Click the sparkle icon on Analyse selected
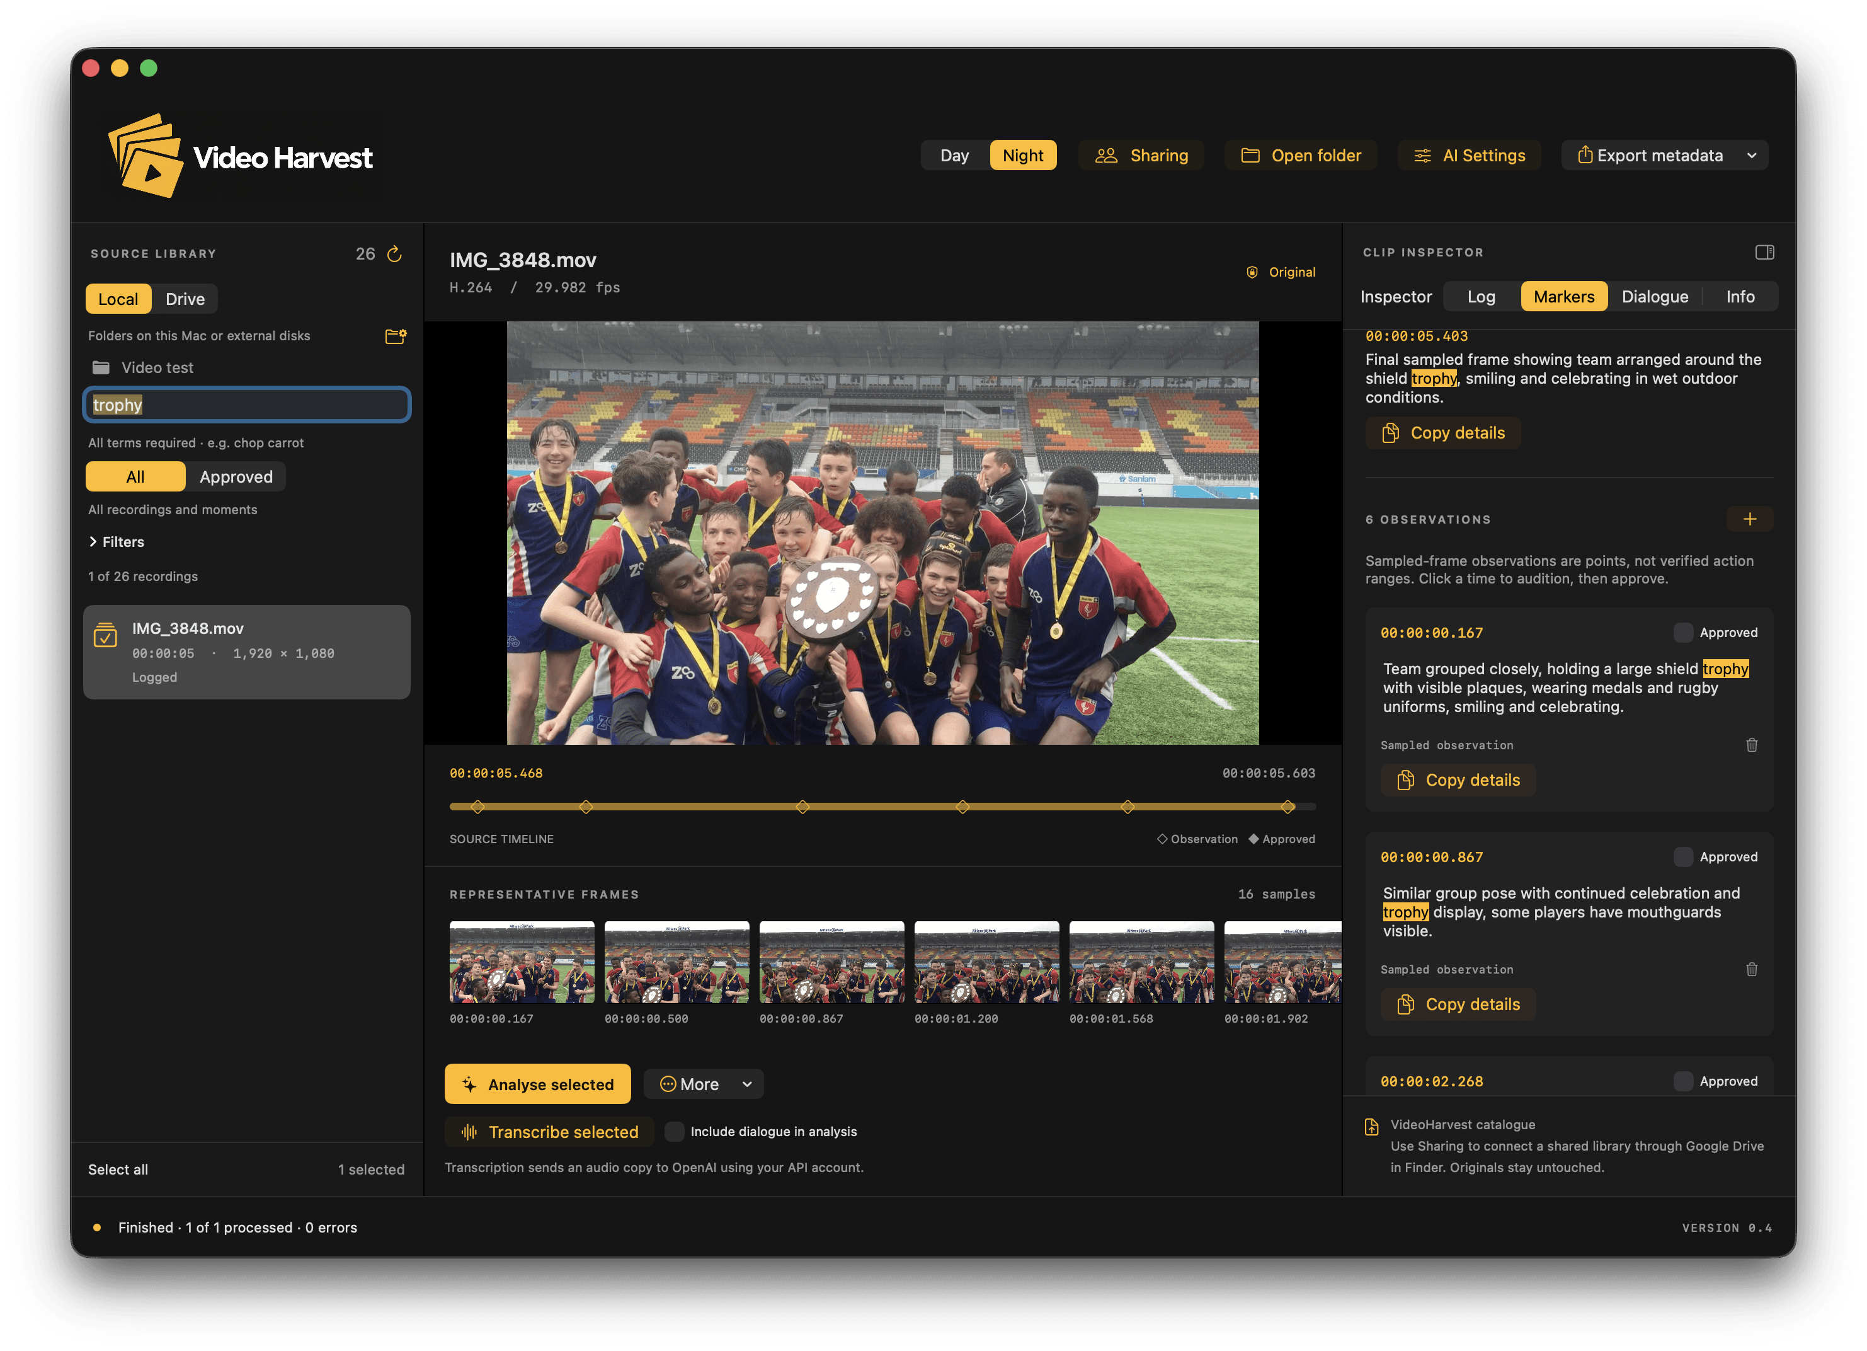Screen dimensions: 1867x1351 tap(469, 1084)
